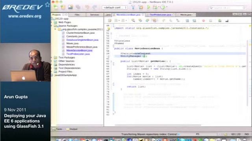
Task: Close the Movie.java editor tab
Action: pyautogui.click(x=194, y=15)
